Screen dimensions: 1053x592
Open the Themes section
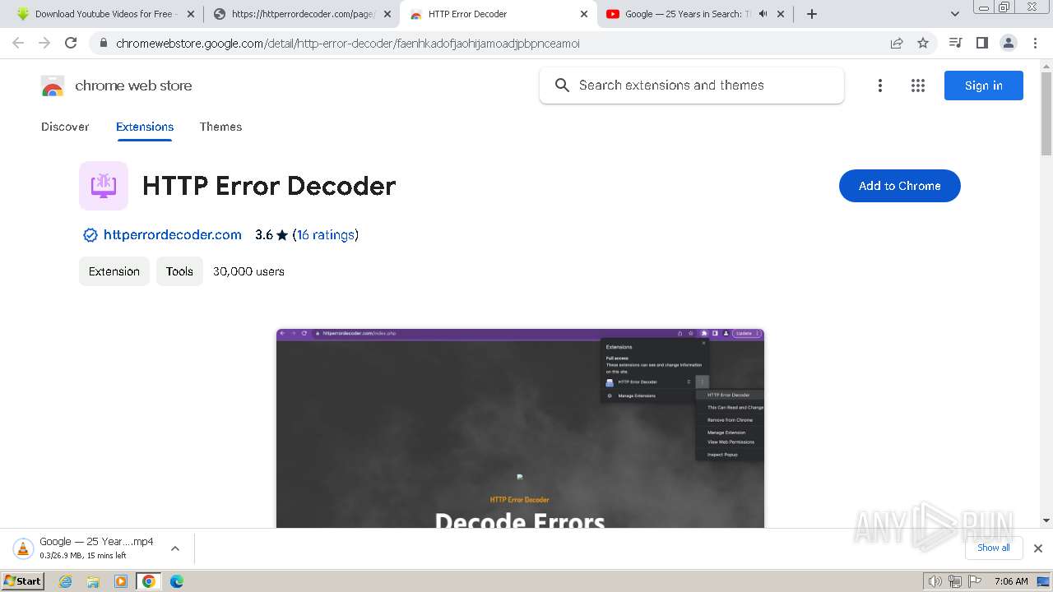[x=220, y=127]
